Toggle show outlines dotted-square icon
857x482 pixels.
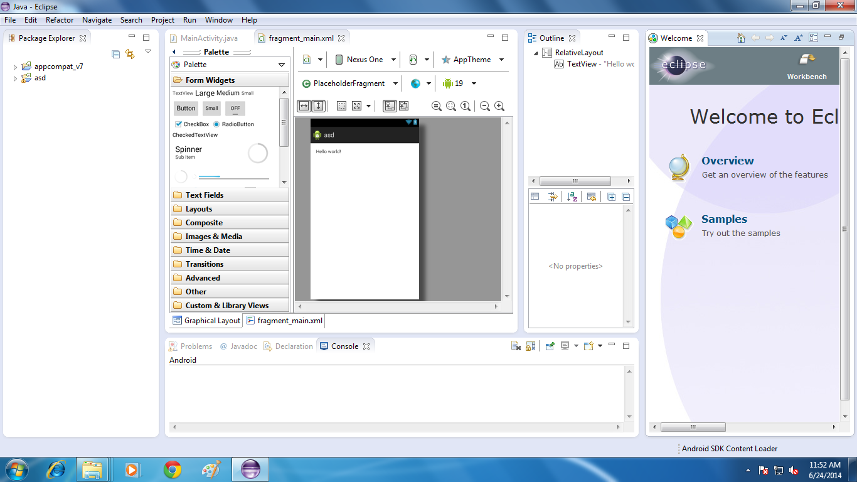(x=341, y=106)
